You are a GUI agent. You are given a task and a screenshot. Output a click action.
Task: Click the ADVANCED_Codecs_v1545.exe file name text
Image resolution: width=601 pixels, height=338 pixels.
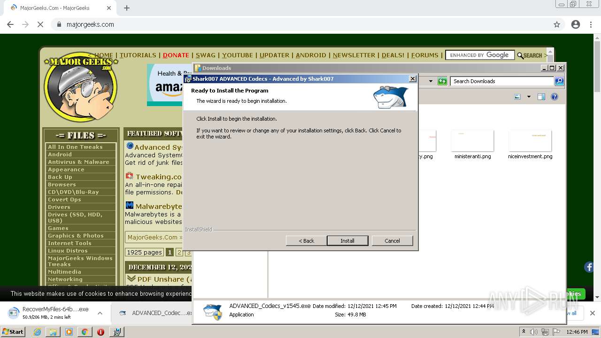tap(270, 306)
